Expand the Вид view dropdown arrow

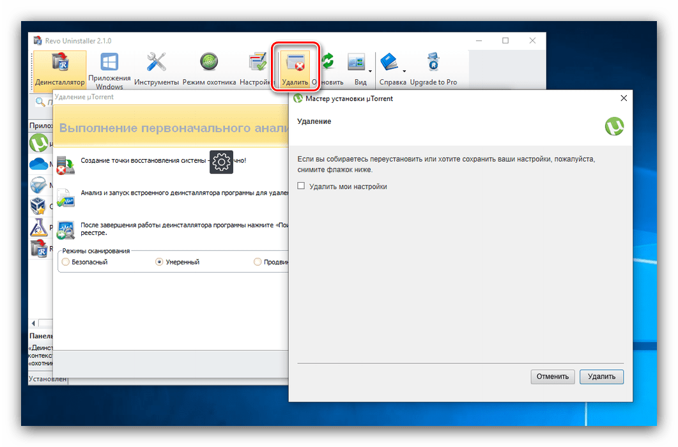(371, 70)
